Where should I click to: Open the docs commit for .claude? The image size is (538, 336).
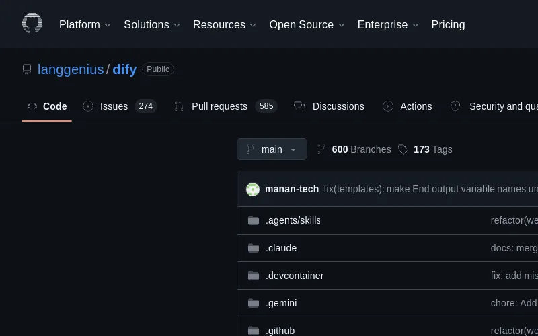(514, 248)
